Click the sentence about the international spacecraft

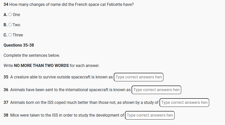pos(70,90)
